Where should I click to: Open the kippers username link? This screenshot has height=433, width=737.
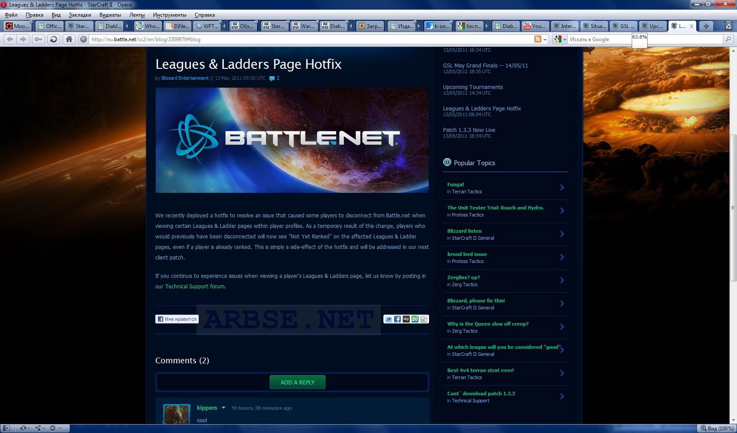coord(207,408)
